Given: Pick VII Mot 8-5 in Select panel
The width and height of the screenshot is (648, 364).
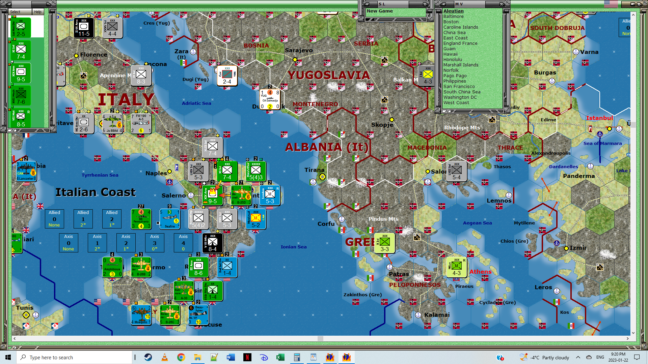Looking at the screenshot, I should tap(21, 118).
